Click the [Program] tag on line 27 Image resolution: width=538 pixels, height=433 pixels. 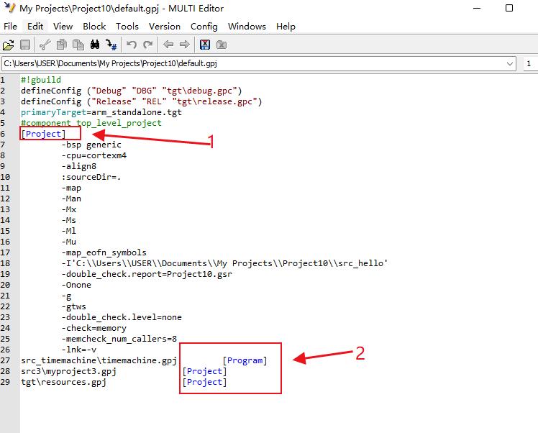tap(245, 360)
